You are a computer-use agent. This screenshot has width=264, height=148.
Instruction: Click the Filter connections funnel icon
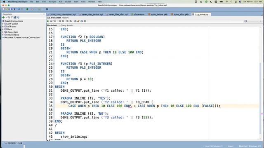point(12,17)
